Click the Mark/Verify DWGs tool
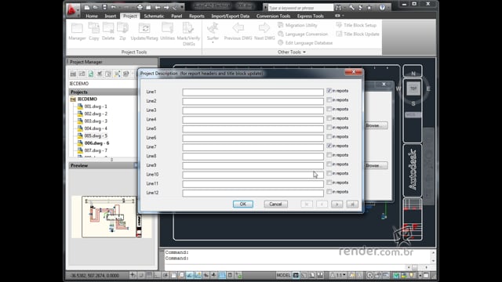The height and width of the screenshot is (282, 502). pos(188,34)
